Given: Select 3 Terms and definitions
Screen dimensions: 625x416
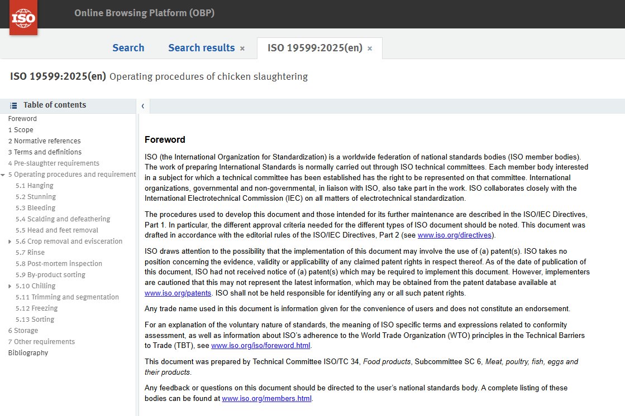Looking at the screenshot, I should click(x=45, y=152).
